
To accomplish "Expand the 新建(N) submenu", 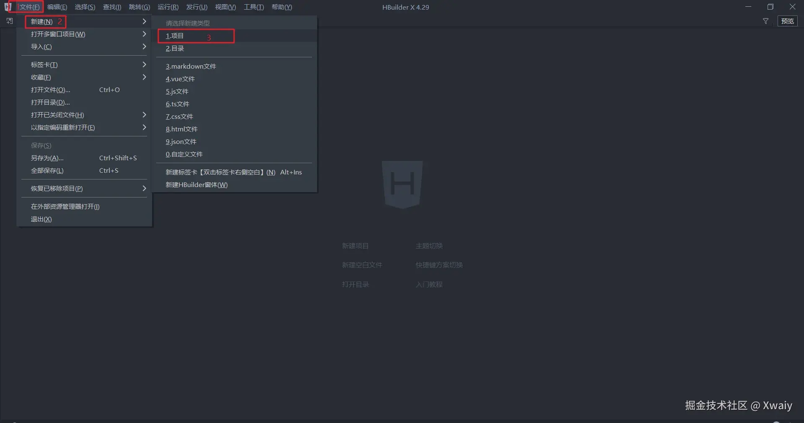I will coord(84,21).
